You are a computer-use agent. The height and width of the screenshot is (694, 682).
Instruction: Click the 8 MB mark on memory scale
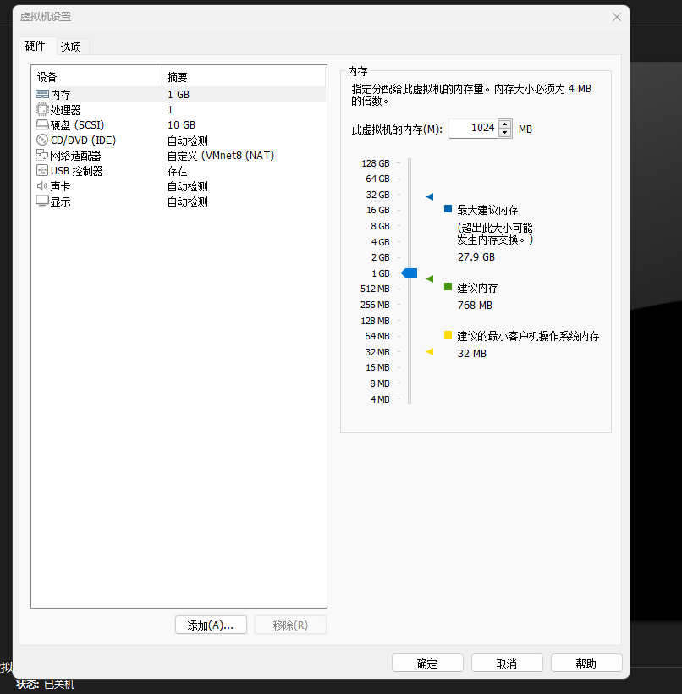click(x=380, y=383)
